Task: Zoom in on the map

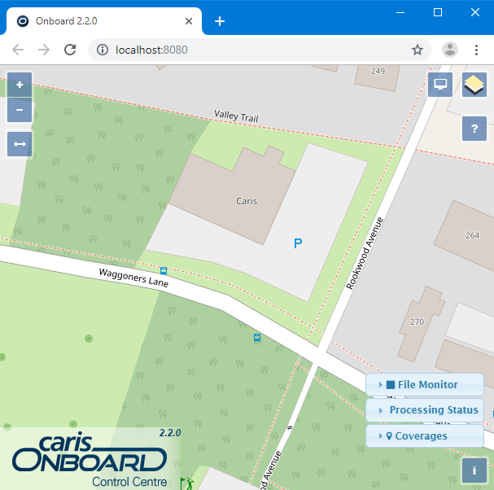Action: pos(19,84)
